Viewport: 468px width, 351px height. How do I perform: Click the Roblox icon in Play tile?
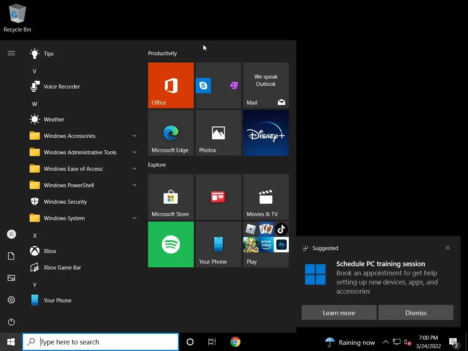pyautogui.click(x=250, y=229)
